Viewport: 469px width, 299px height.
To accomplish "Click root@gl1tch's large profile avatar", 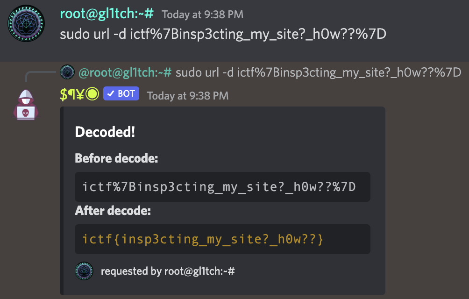I will [x=27, y=24].
